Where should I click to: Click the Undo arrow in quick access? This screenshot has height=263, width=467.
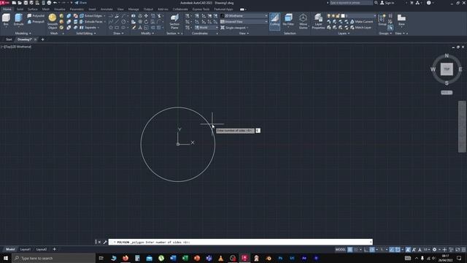pyautogui.click(x=55, y=3)
